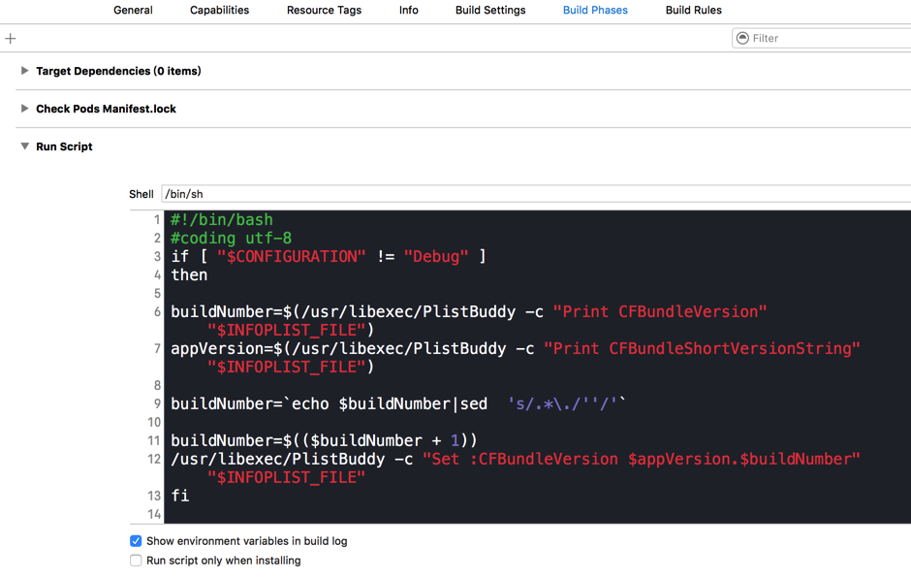
Task: Focus the Filter search field
Action: [822, 38]
